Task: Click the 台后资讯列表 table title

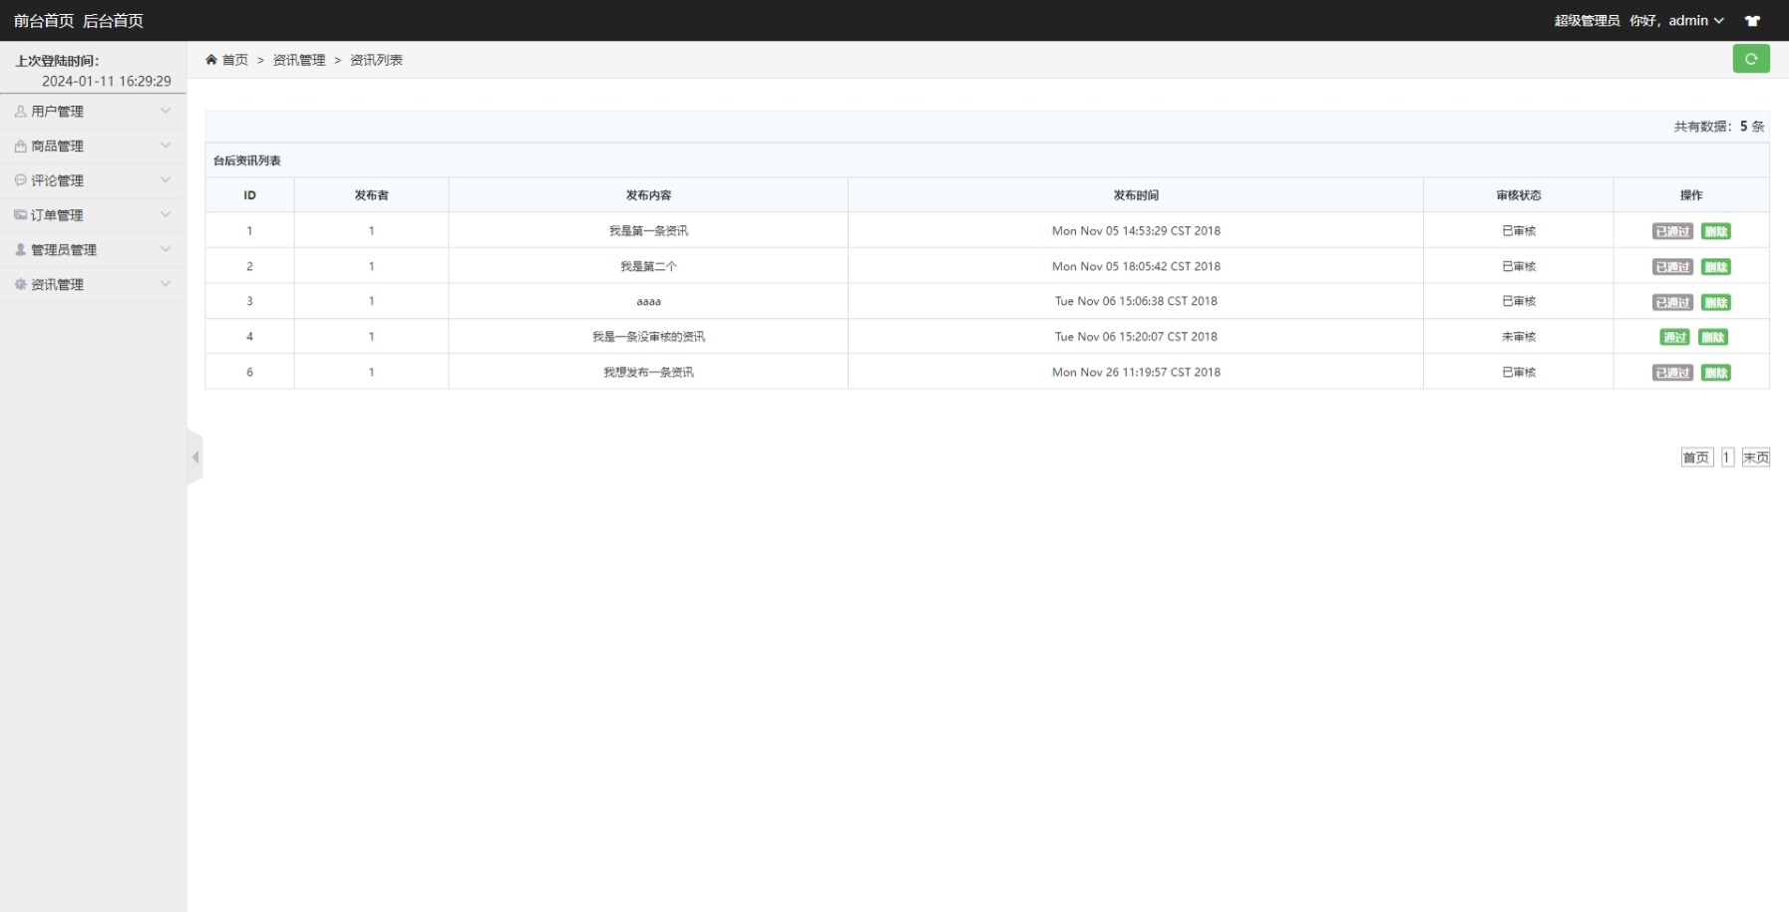Action: pos(247,160)
